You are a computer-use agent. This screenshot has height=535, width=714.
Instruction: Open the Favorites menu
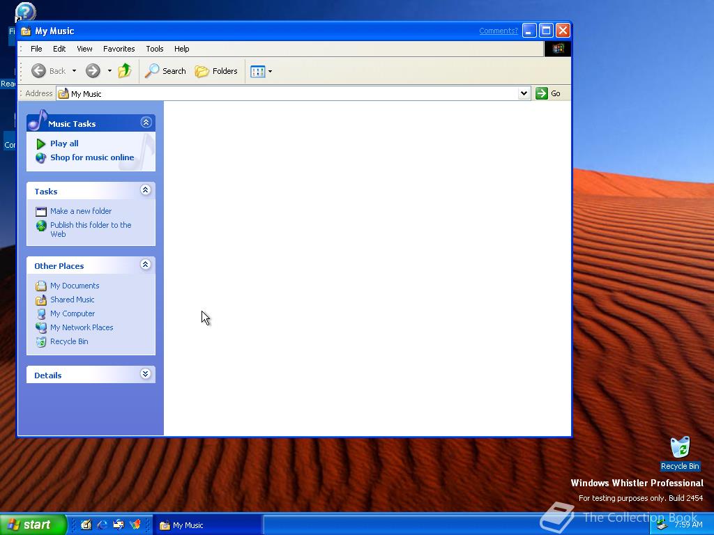(x=119, y=49)
